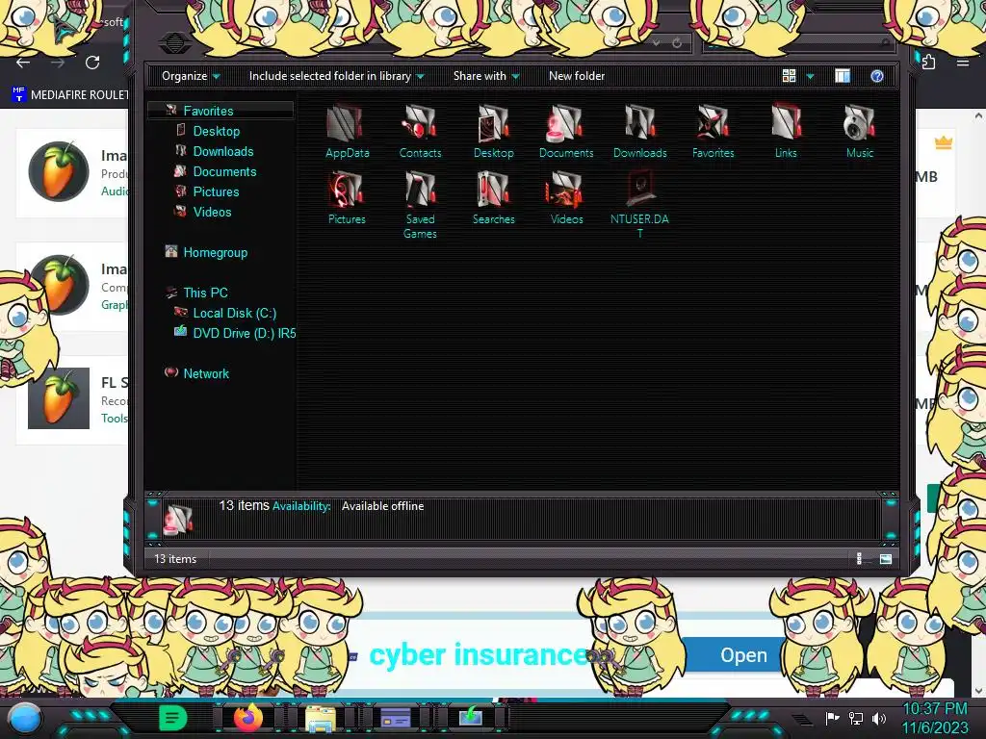Open the Saved Games folder
The width and height of the screenshot is (986, 739).
click(x=420, y=204)
